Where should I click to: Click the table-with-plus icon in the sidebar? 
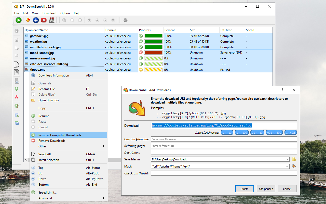coord(17,115)
